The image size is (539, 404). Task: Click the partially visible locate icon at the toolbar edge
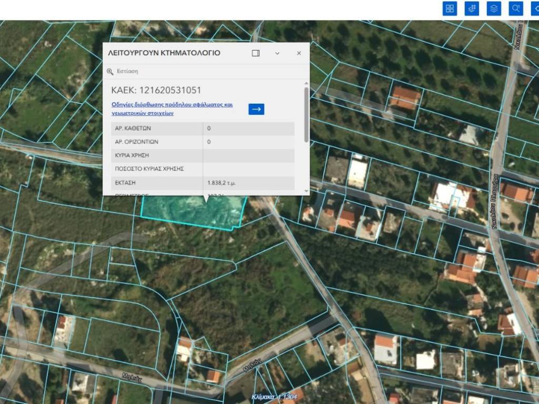(x=535, y=8)
